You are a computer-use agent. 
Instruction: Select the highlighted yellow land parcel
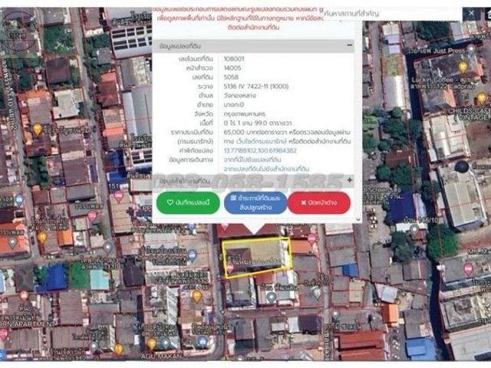click(258, 258)
